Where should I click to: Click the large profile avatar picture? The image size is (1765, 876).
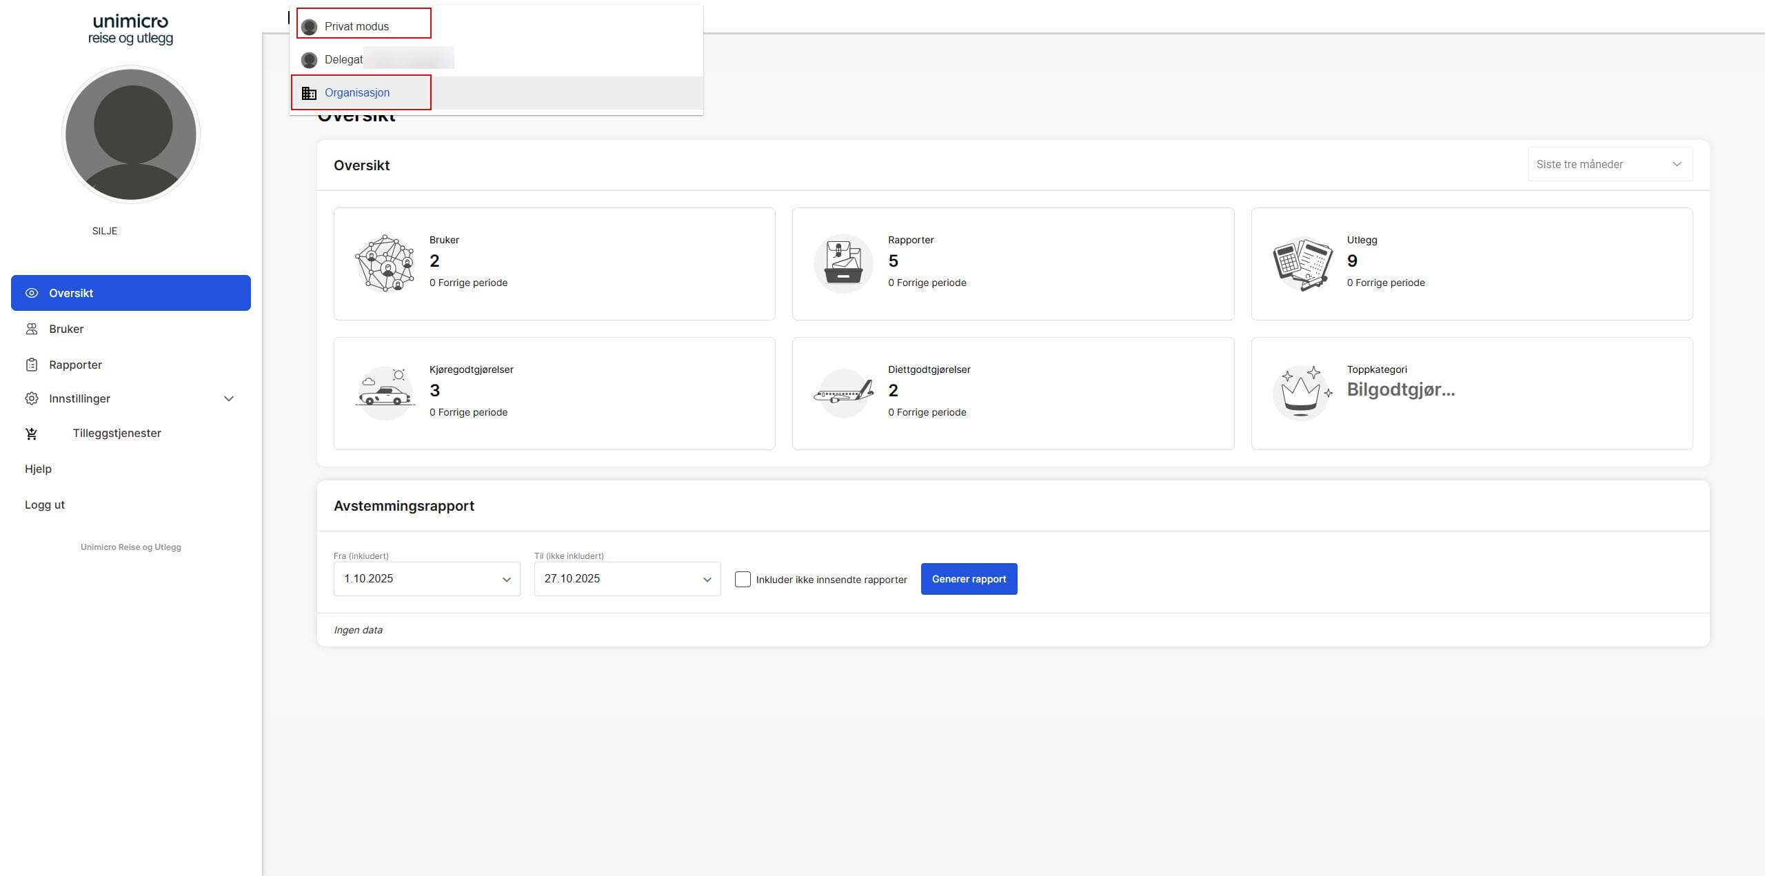point(131,134)
